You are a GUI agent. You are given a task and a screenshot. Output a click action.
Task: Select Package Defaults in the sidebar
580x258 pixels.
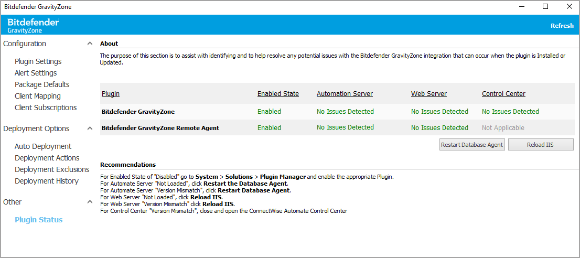(x=42, y=84)
